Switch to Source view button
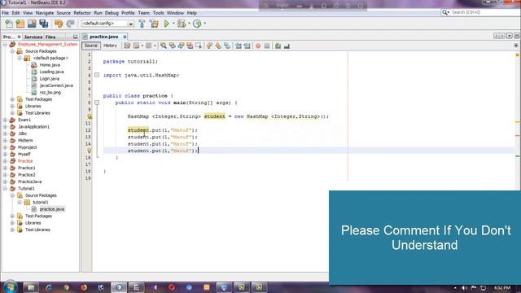 [90, 46]
